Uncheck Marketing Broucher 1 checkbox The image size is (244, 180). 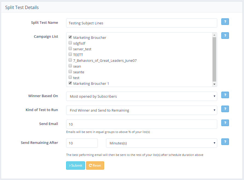coord(70,83)
